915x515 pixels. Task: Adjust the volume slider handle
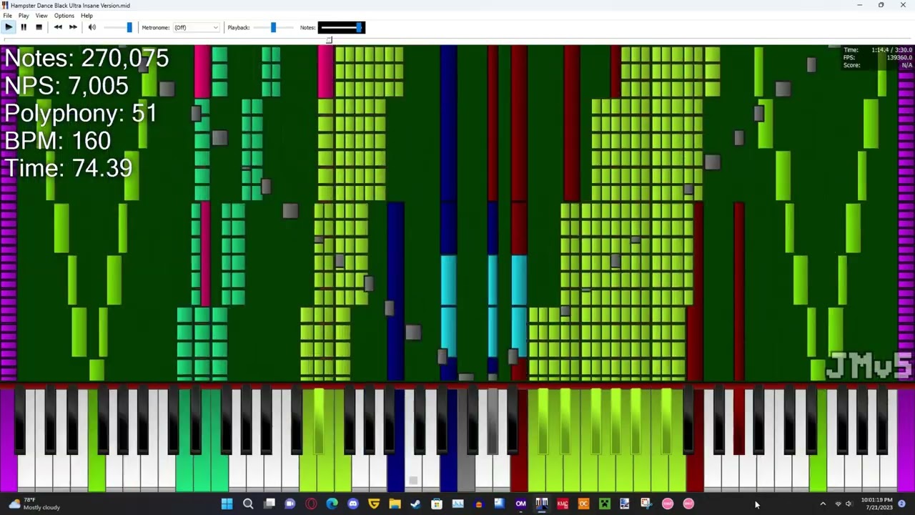pyautogui.click(x=129, y=27)
